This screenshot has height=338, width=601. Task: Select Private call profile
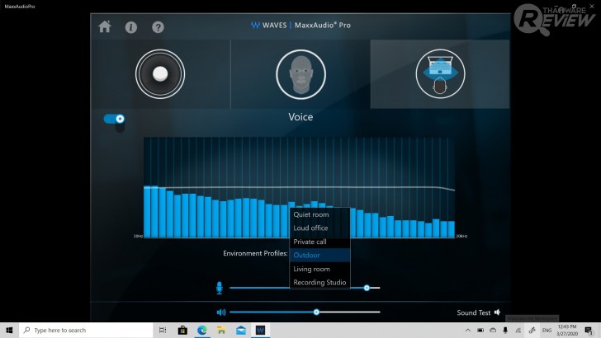click(319, 242)
